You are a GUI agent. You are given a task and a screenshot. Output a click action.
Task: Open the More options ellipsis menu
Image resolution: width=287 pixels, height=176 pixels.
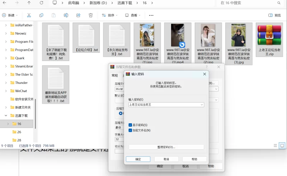[x=151, y=15]
